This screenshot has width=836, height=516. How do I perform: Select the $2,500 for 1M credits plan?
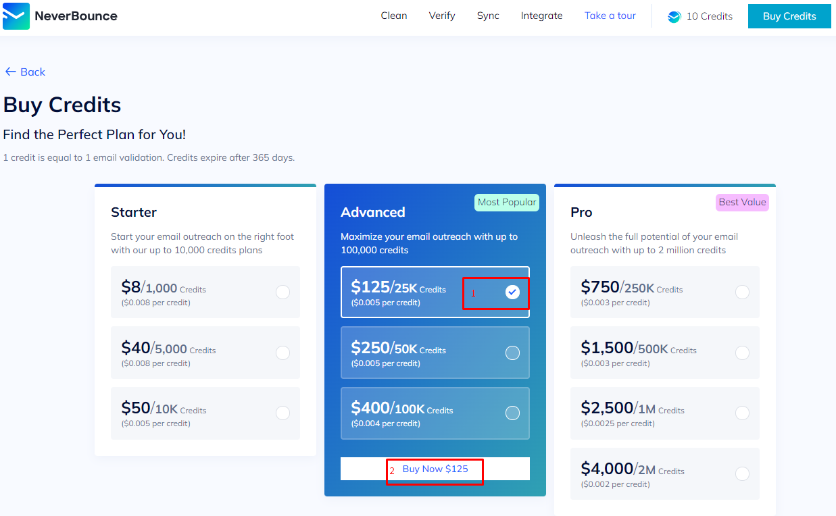click(x=742, y=413)
